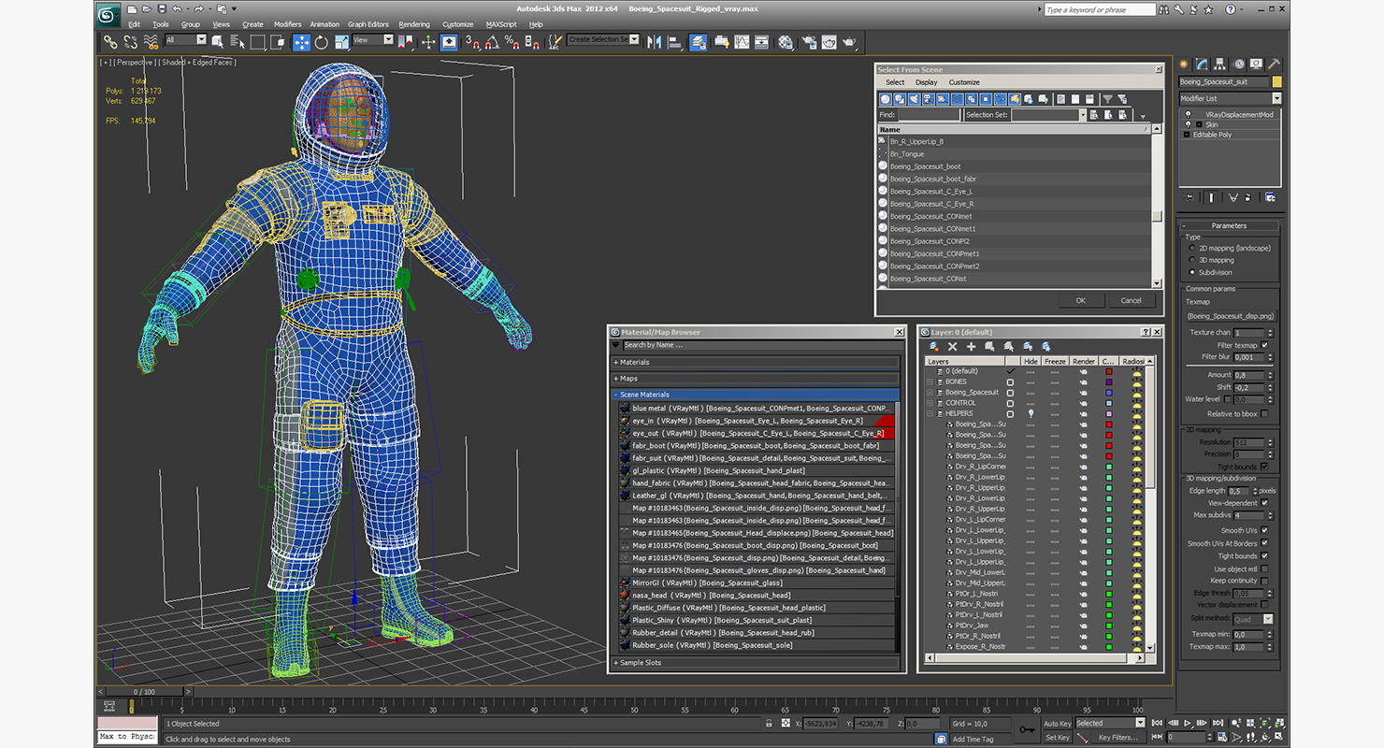The width and height of the screenshot is (1384, 748).
Task: Select 3D mapping radio option
Action: pos(1190,260)
